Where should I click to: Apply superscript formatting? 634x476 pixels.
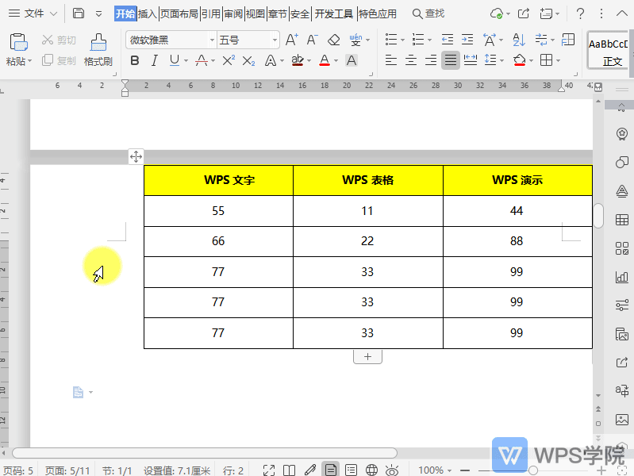(x=229, y=60)
